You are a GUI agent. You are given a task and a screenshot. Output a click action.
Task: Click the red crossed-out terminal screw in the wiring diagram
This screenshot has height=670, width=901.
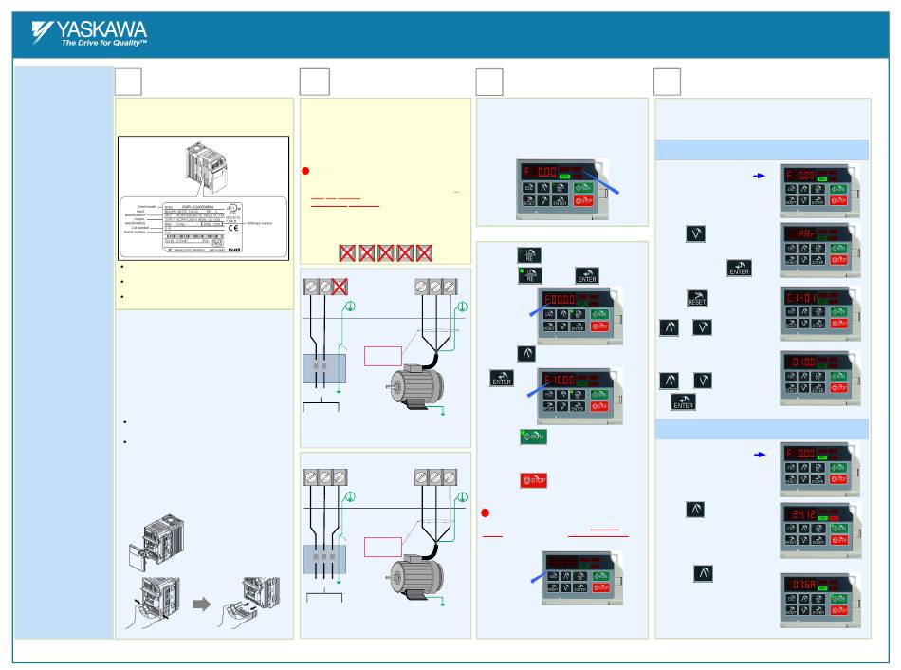tap(340, 287)
